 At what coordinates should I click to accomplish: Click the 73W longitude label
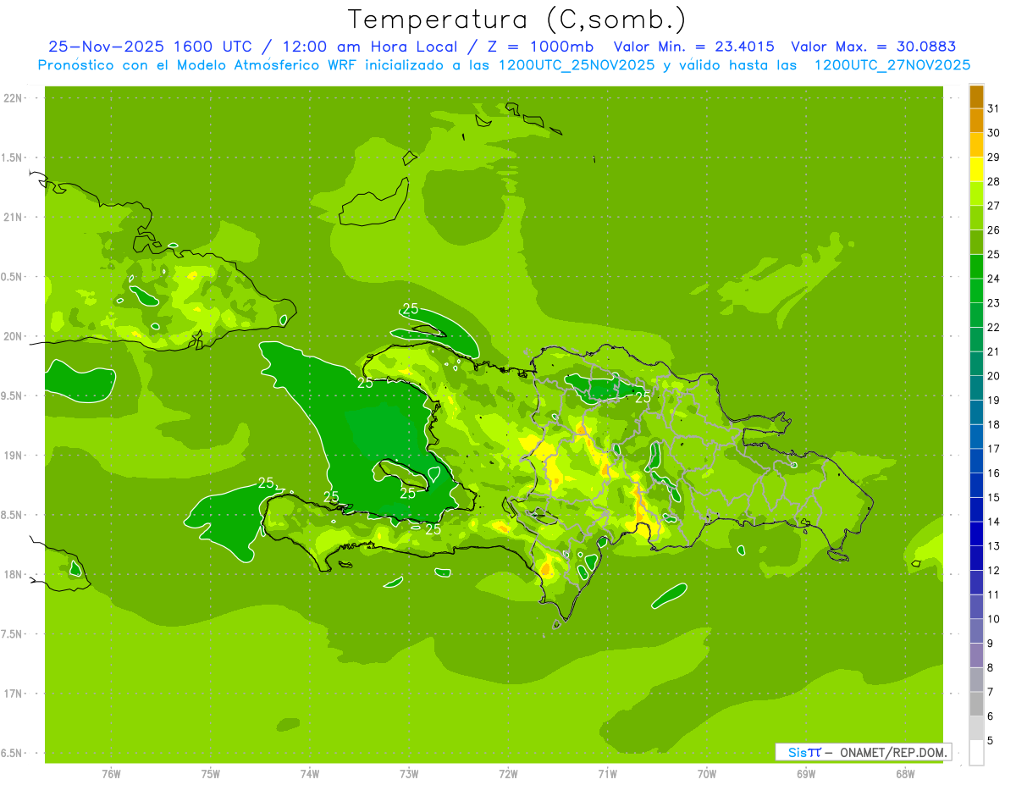pyautogui.click(x=409, y=774)
